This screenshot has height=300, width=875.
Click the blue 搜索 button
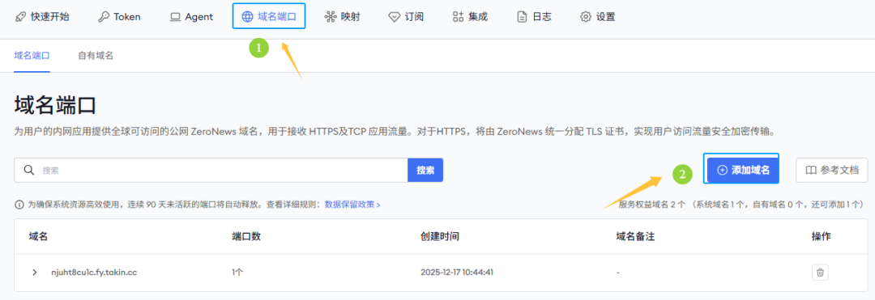425,171
